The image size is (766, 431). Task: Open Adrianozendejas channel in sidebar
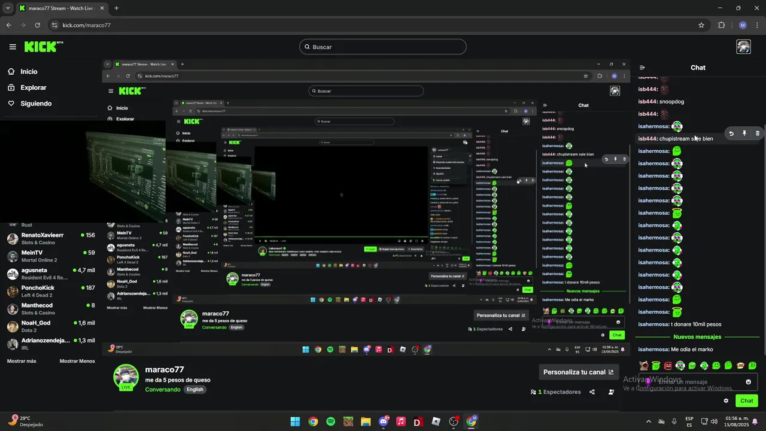(x=51, y=344)
